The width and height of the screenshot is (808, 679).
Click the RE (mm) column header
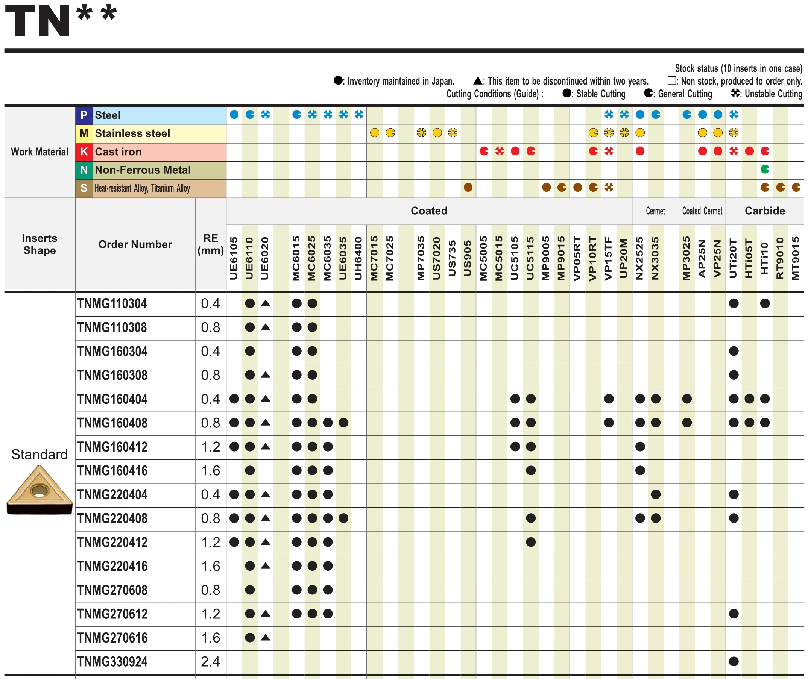click(x=210, y=244)
